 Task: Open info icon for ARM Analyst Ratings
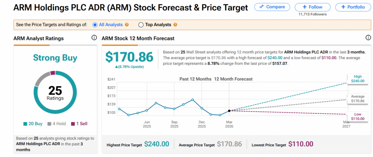click(94, 38)
